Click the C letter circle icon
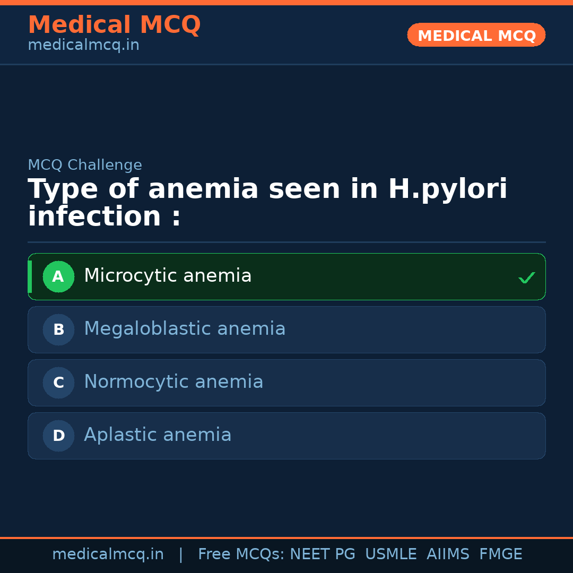Image resolution: width=573 pixels, height=573 pixels. 58,383
